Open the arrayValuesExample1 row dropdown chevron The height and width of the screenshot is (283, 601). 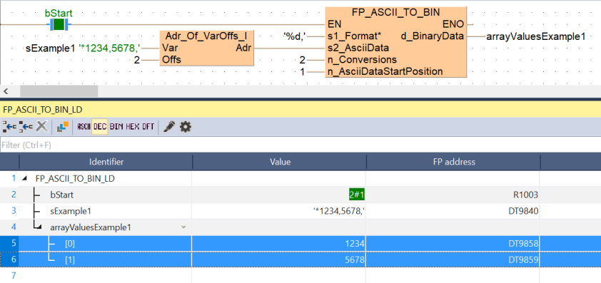pyautogui.click(x=183, y=227)
